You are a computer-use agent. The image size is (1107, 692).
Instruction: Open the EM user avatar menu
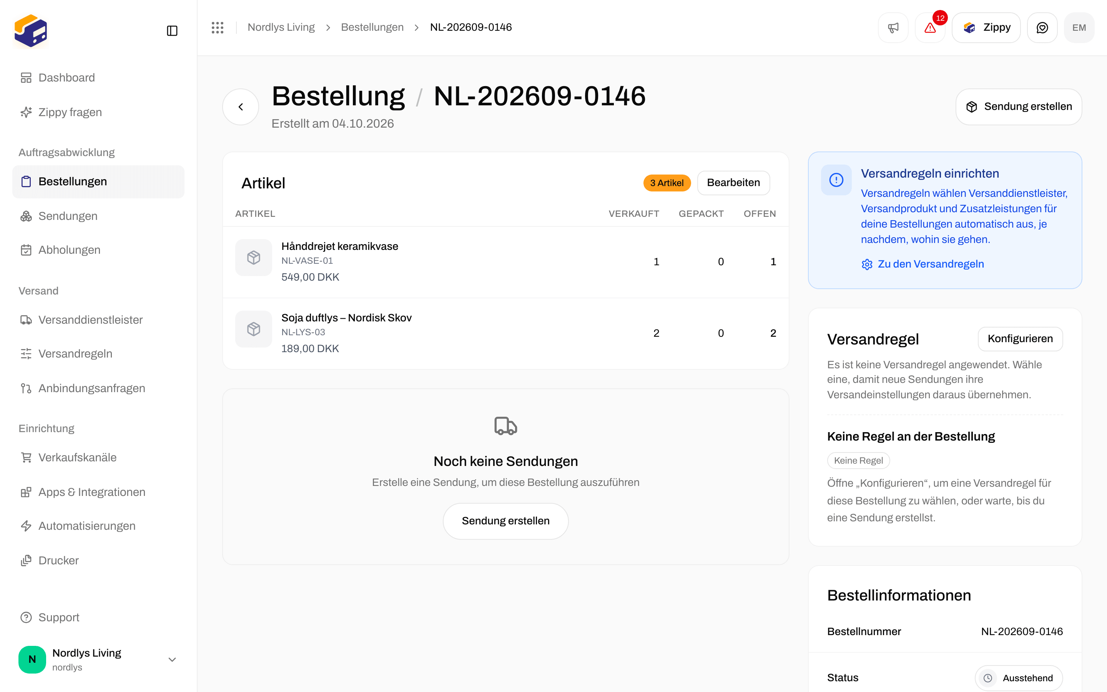(x=1079, y=27)
